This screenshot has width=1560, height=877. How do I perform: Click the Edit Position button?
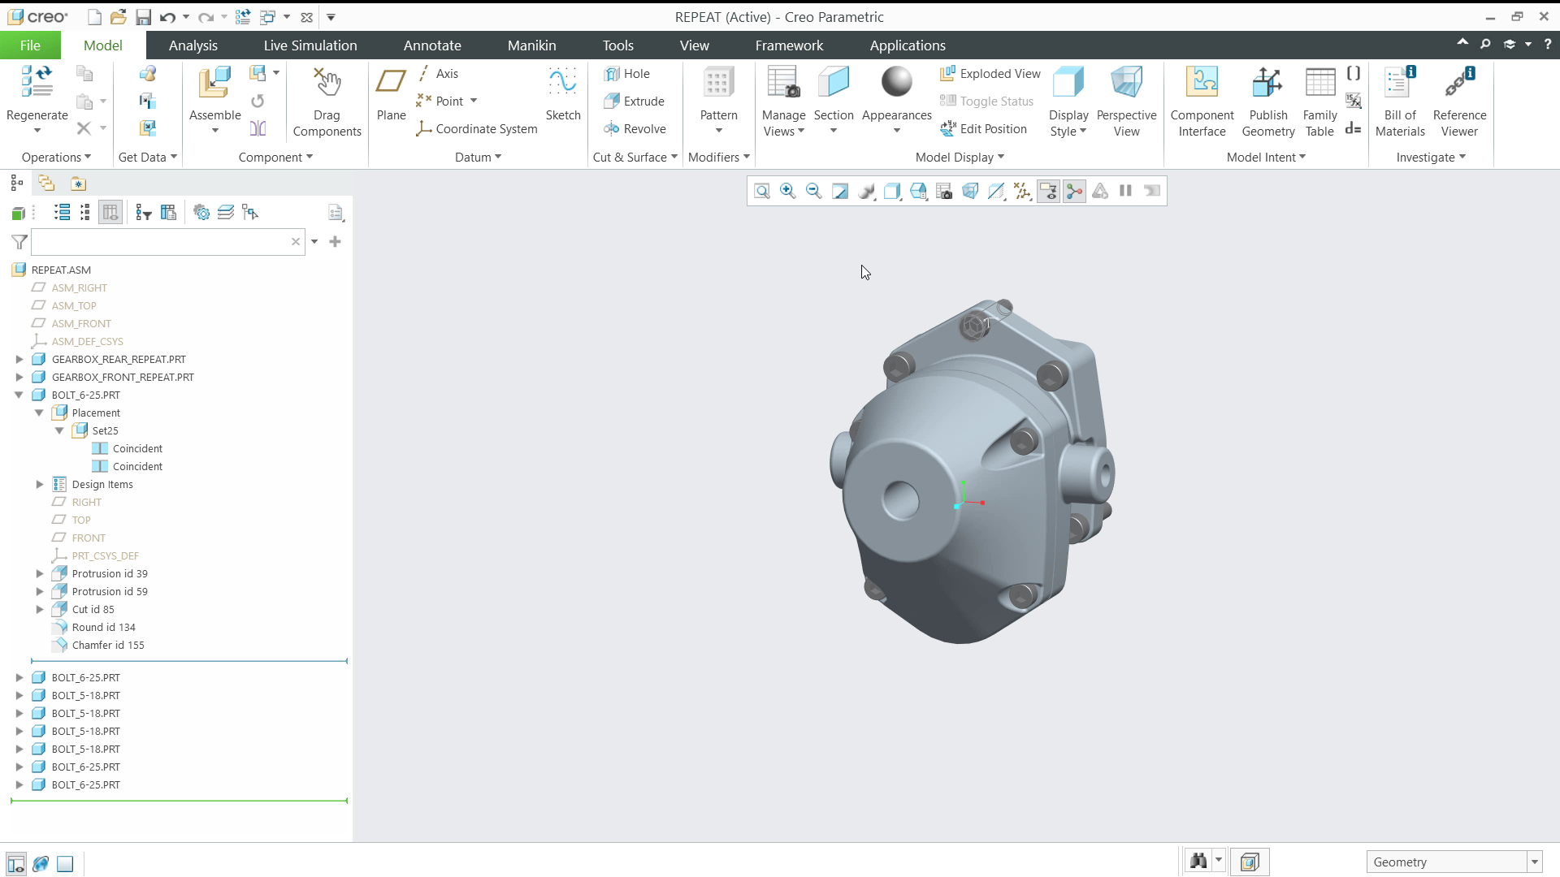point(984,129)
